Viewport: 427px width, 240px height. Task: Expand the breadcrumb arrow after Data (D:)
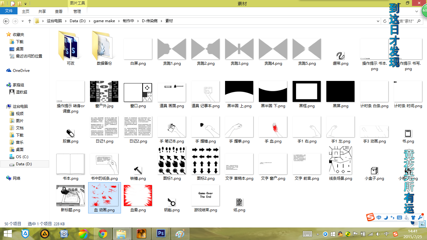(x=90, y=21)
